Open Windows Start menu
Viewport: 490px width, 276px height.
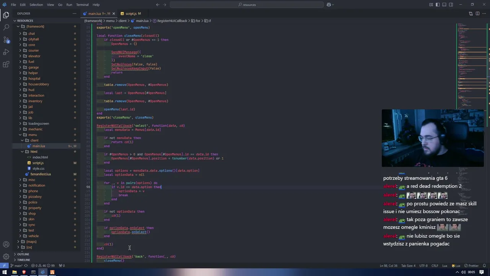5,272
